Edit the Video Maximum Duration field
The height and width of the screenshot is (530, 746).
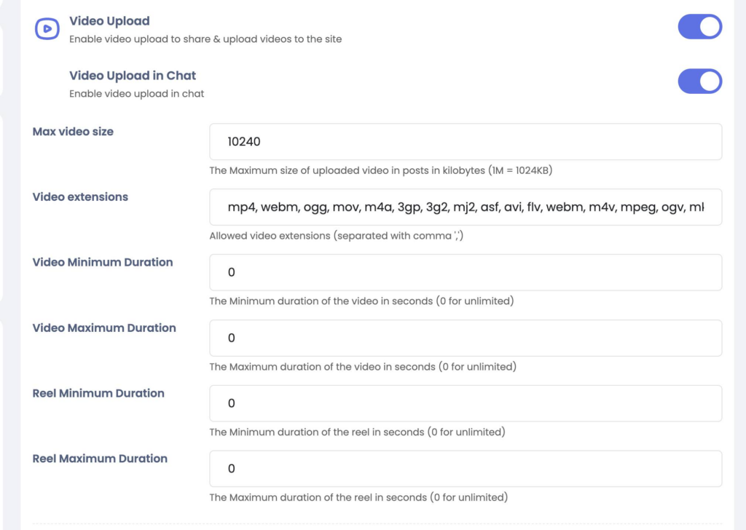[x=466, y=339]
